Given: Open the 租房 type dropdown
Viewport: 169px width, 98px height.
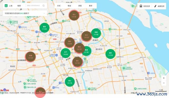Looking at the screenshot, I should 19,6.
